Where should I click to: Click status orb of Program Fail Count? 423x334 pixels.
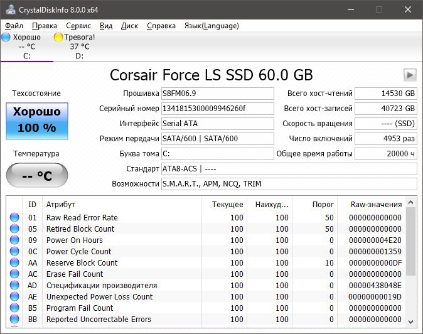(x=14, y=308)
